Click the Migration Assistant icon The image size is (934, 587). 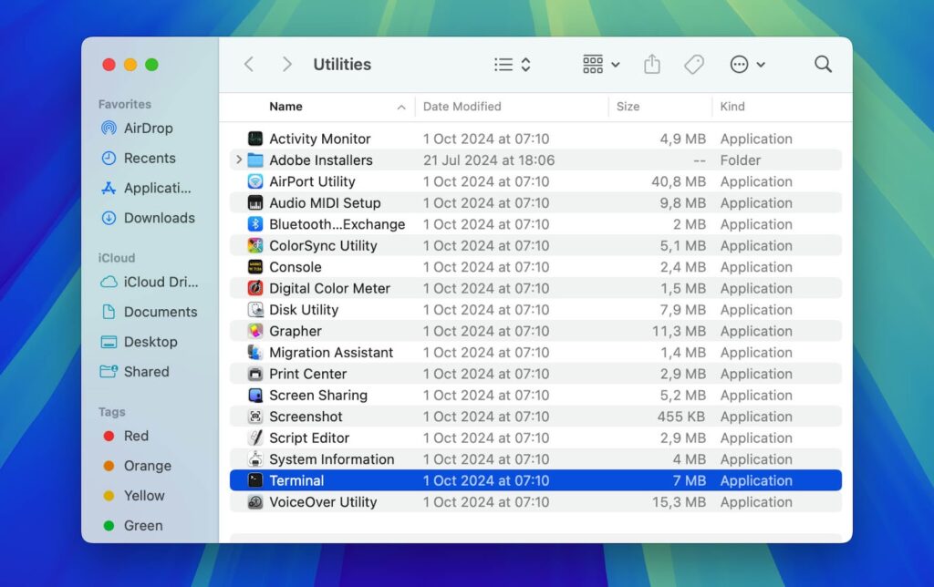tap(255, 353)
